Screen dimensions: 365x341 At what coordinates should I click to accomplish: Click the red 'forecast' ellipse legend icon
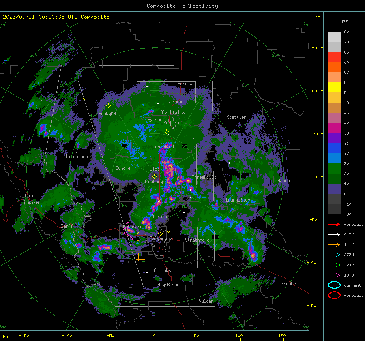[x=334, y=295]
